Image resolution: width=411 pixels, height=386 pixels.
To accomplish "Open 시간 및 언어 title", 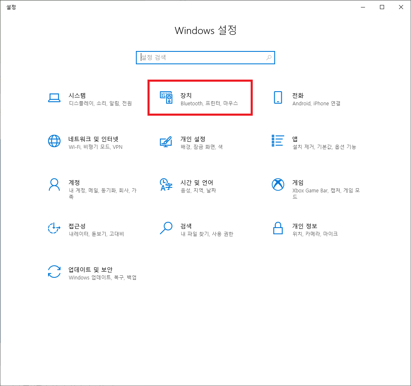I will pyautogui.click(x=196, y=182).
